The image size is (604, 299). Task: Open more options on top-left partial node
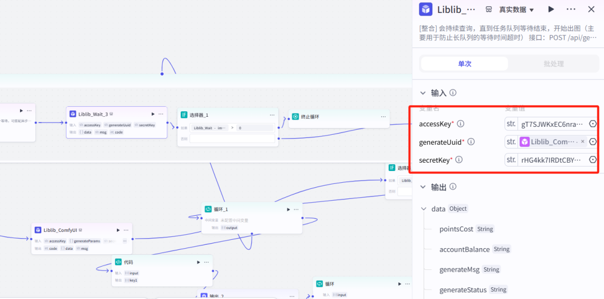[x=29, y=111]
